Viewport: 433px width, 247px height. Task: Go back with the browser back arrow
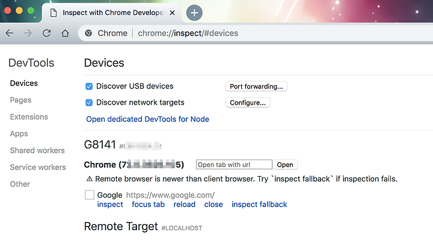[10, 33]
